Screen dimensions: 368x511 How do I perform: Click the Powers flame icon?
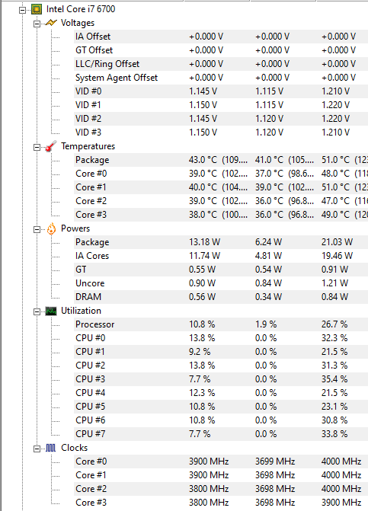coord(51,228)
